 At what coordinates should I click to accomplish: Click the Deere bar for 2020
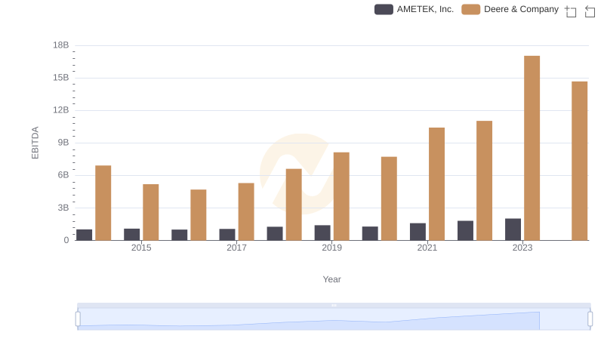[x=389, y=199]
